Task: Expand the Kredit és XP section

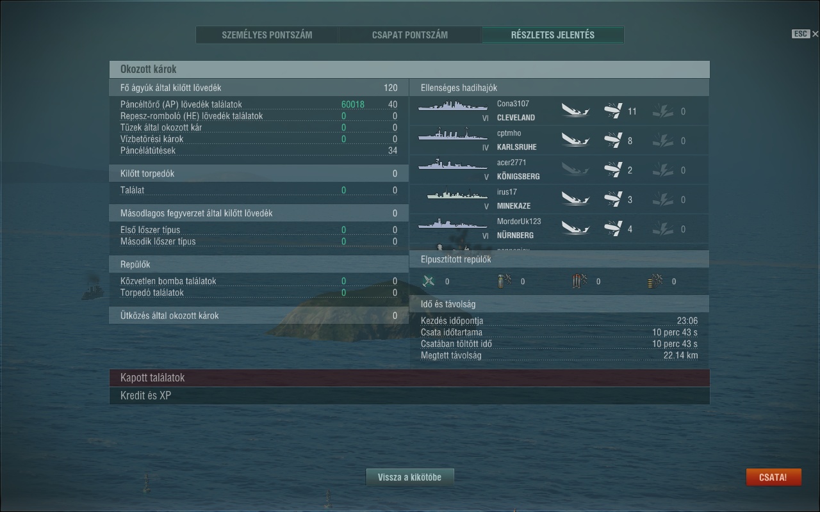Action: tap(409, 396)
